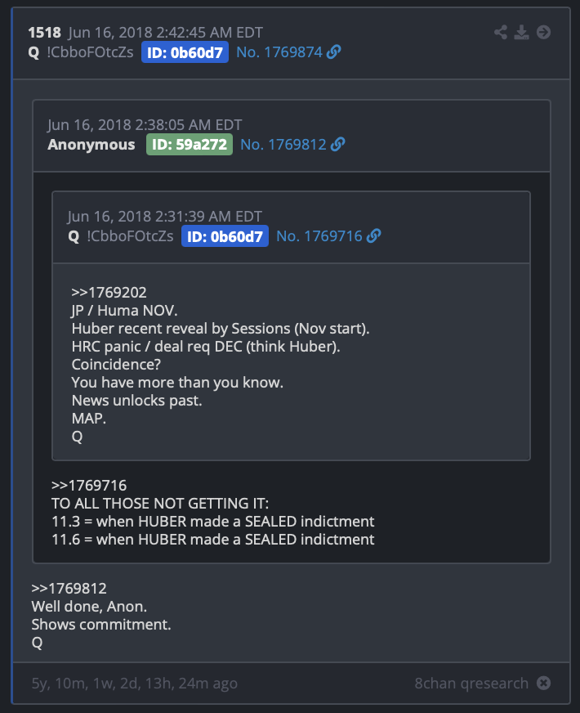Click the Anonymous poster name
Screen dimensions: 580x713
tap(91, 145)
